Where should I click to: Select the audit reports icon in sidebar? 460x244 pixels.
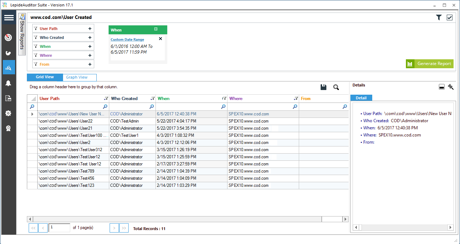click(9, 68)
